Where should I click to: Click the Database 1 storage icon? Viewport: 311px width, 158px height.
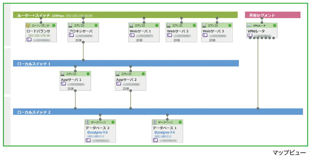(155, 122)
